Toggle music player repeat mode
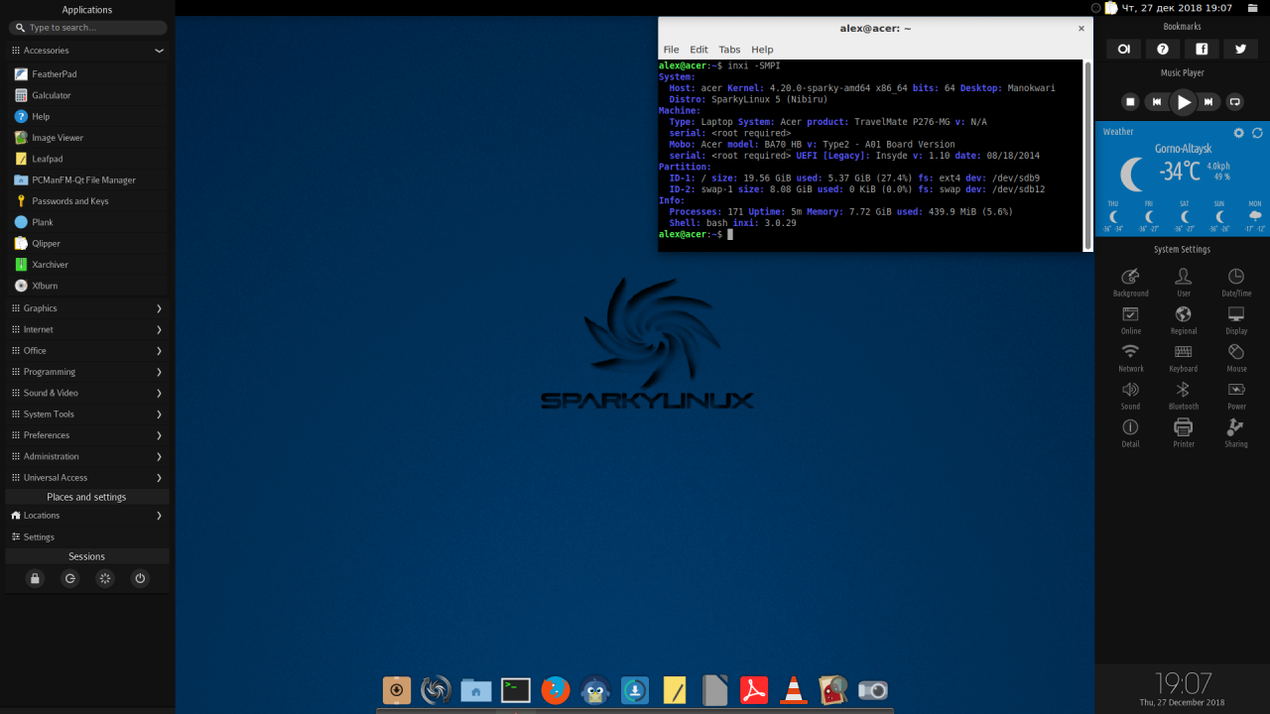Image resolution: width=1270 pixels, height=714 pixels. 1235,101
